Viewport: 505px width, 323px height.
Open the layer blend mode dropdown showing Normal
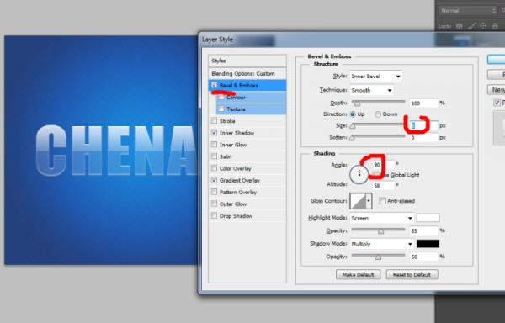[x=468, y=11]
